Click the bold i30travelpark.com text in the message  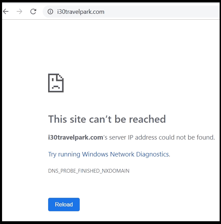pyautogui.click(x=76, y=138)
